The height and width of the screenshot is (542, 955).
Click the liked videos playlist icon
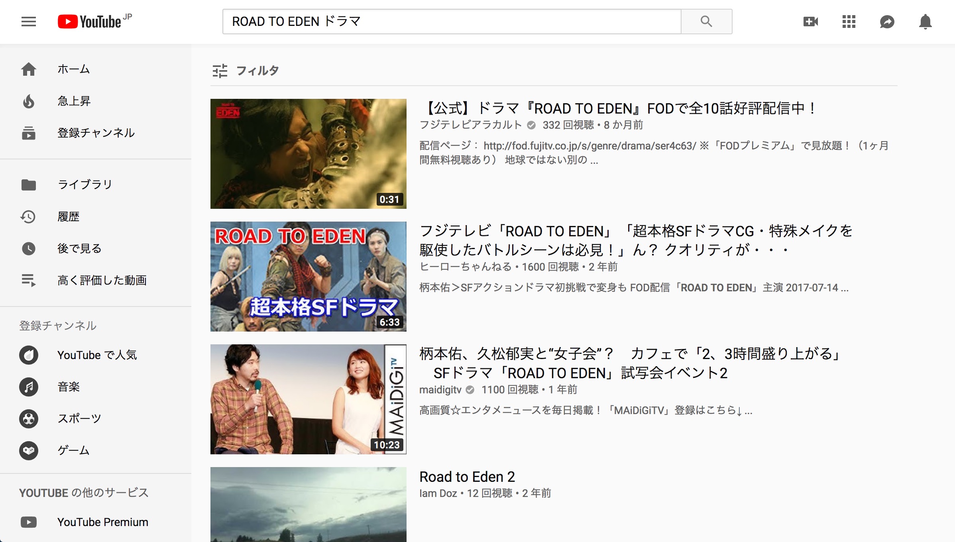coord(29,281)
